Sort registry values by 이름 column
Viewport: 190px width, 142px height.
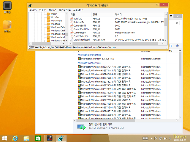pos(80,14)
